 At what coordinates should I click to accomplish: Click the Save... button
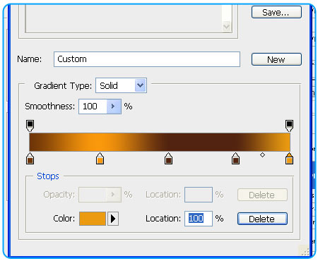276,12
